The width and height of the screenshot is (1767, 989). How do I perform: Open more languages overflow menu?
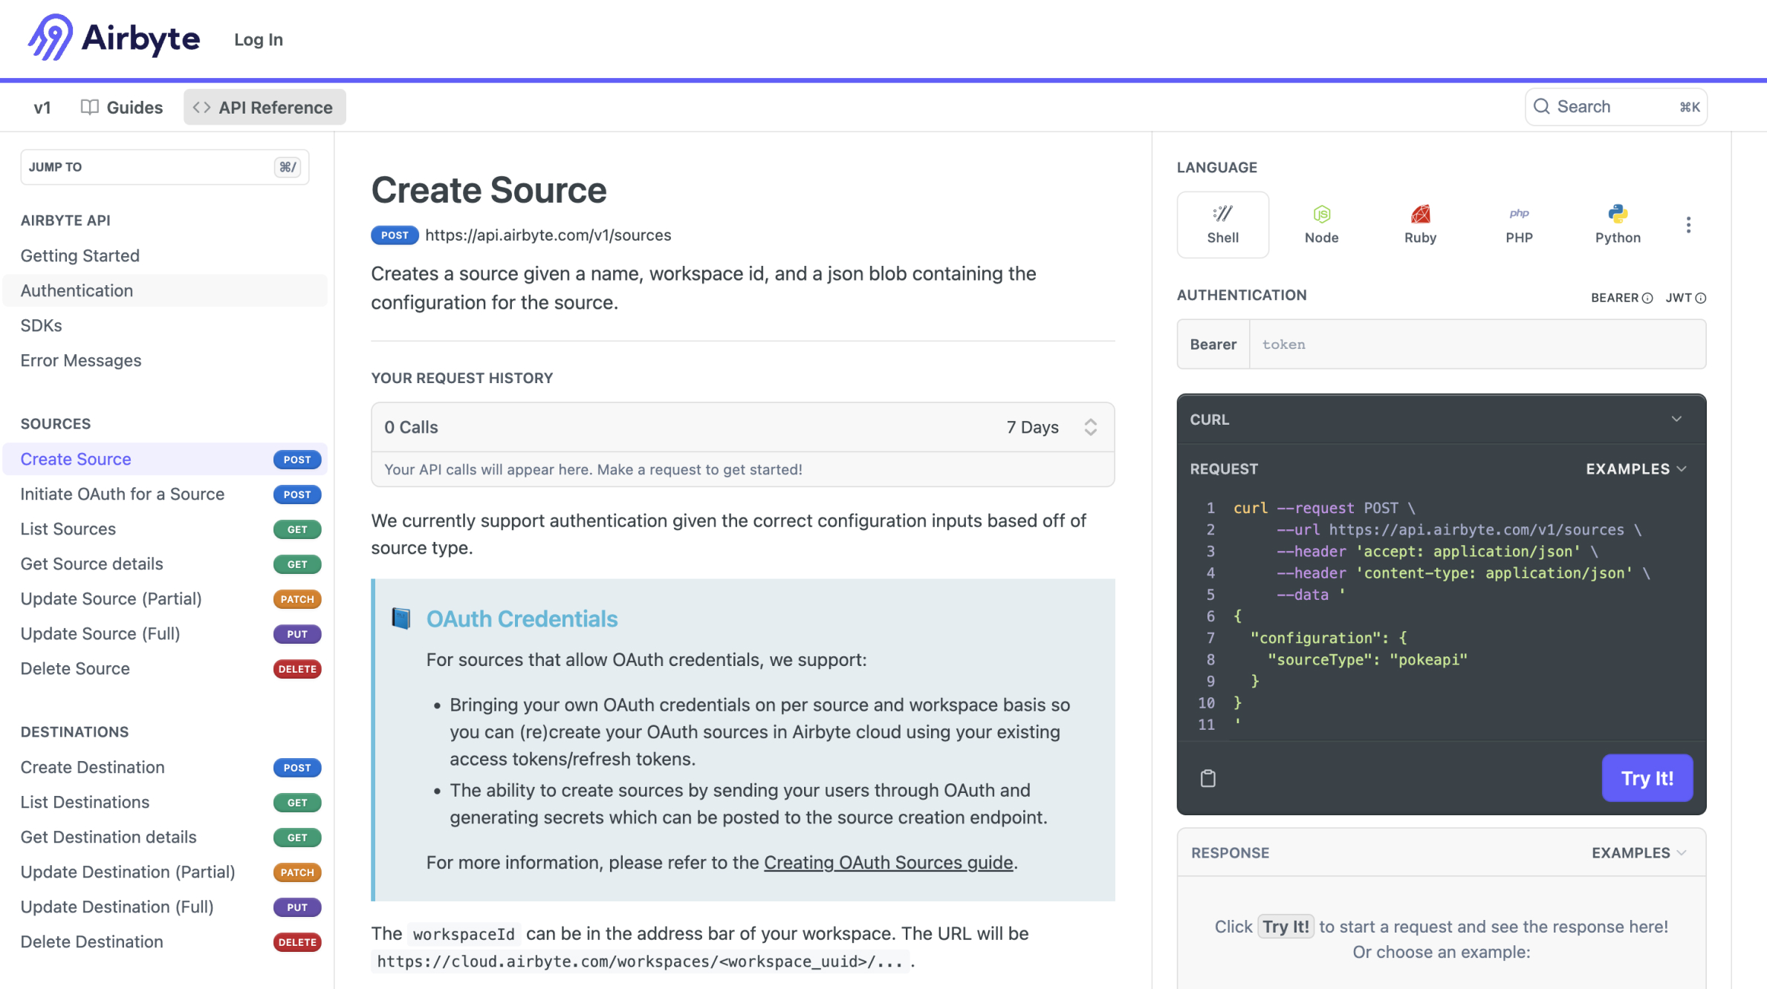1688,224
